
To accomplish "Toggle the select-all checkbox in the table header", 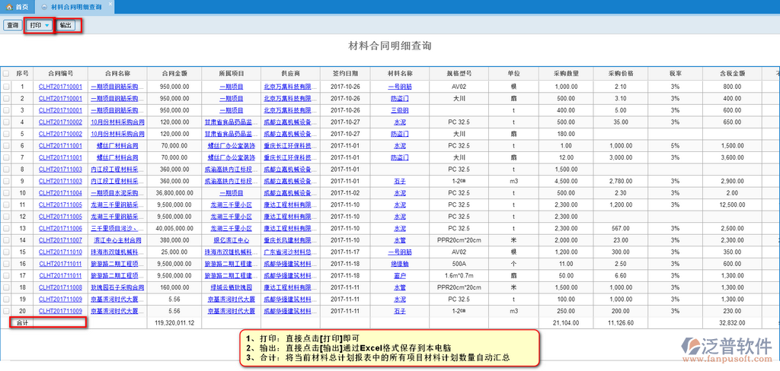I will pos(6,74).
